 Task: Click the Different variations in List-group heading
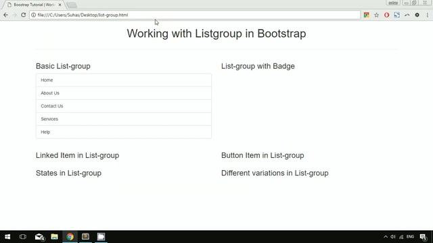coord(275,173)
